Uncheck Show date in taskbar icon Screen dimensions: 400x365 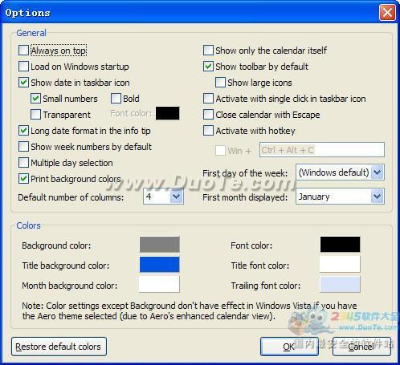click(23, 83)
